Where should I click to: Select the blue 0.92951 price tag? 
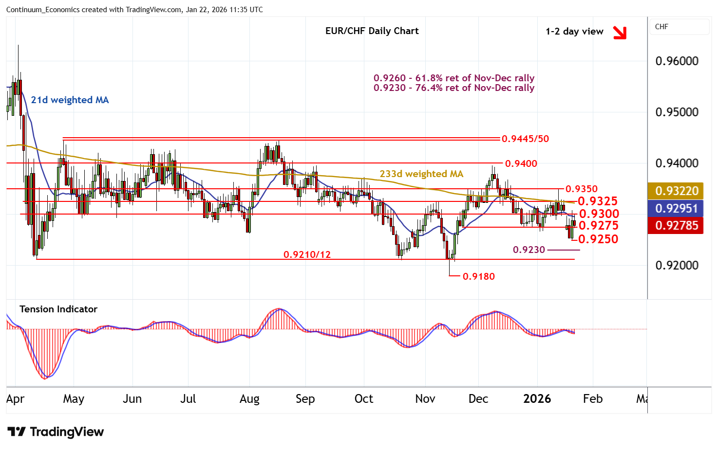tap(676, 208)
